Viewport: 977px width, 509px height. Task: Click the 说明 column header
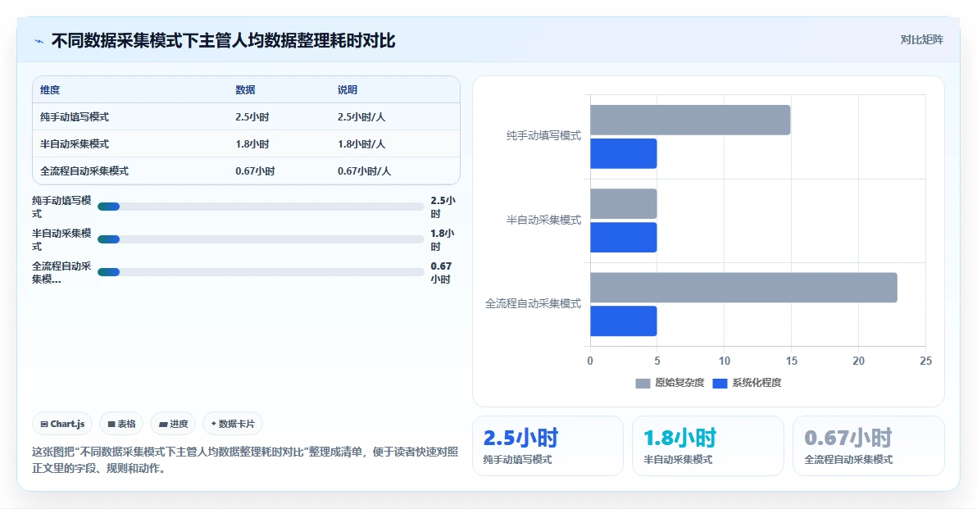[348, 89]
